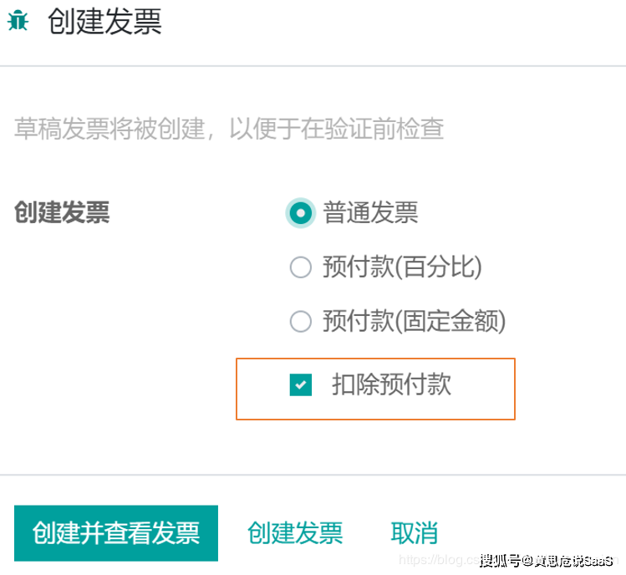The height and width of the screenshot is (575, 626).
Task: Click the 扣除预付款 label text
Action: pyautogui.click(x=391, y=384)
